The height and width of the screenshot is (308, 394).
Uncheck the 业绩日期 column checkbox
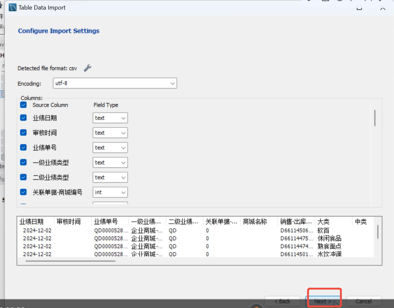[x=24, y=118]
